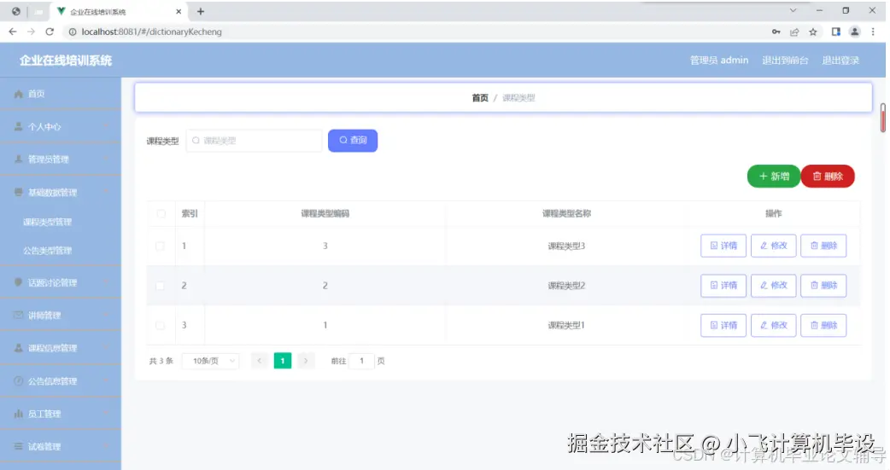
Task: Click the next page arrow in pagination
Action: point(306,361)
